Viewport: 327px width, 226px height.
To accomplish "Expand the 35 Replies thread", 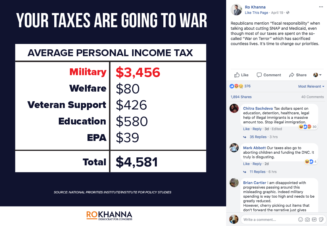I will coord(258,137).
